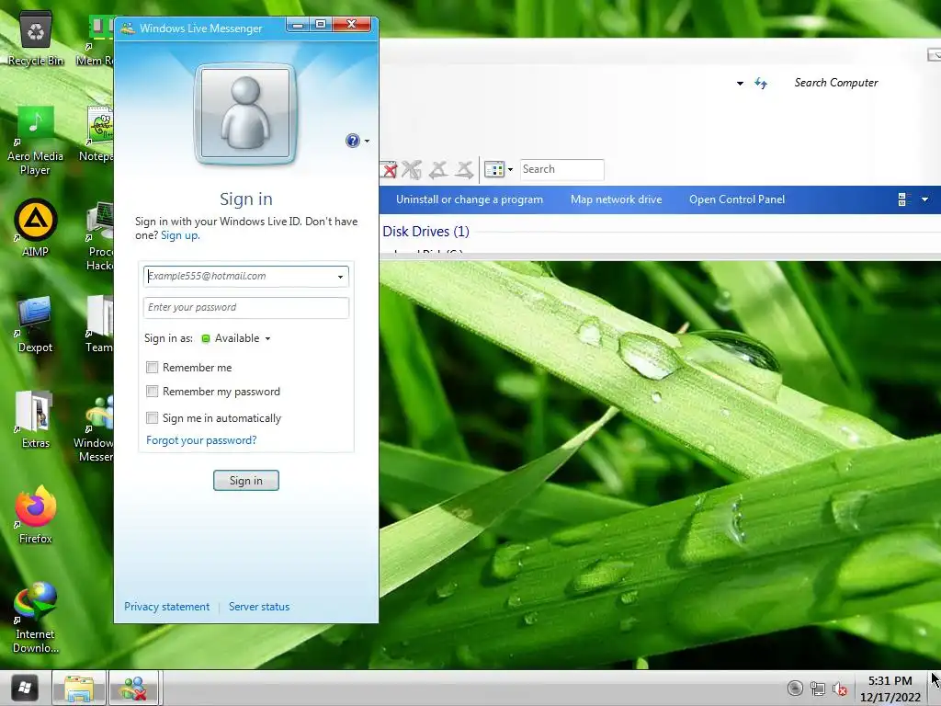The height and width of the screenshot is (706, 941).
Task: Click the toolbar Search box in Explorer
Action: tap(561, 170)
